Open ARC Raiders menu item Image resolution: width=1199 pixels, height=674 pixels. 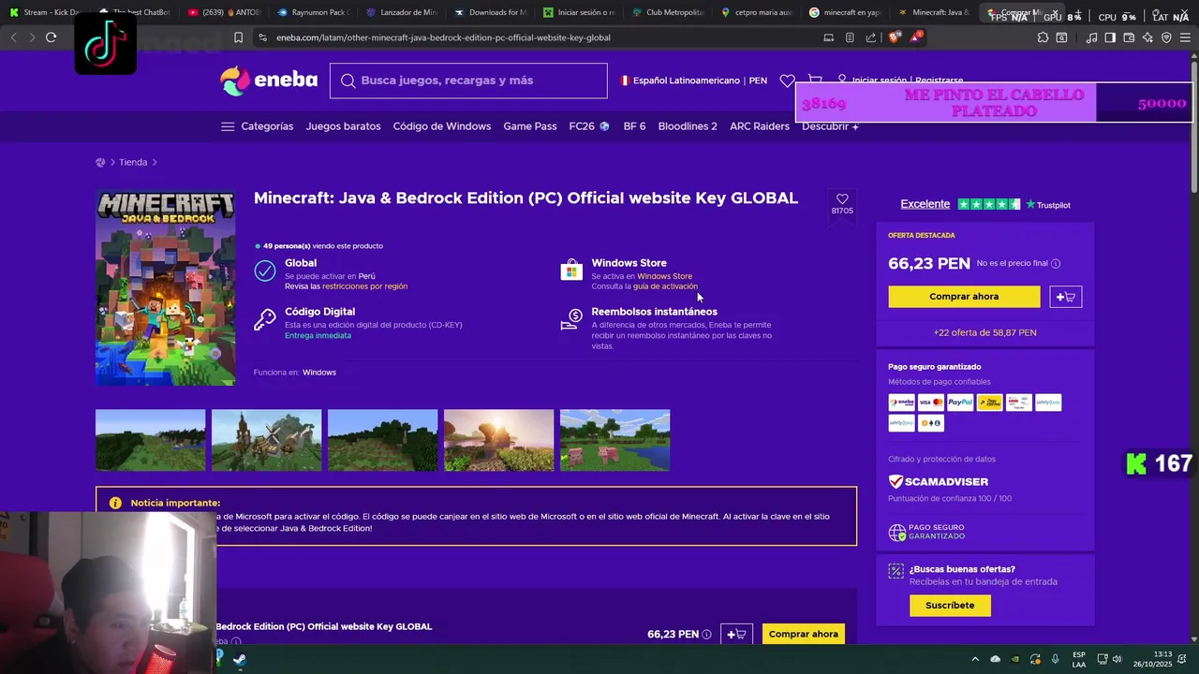point(760,126)
